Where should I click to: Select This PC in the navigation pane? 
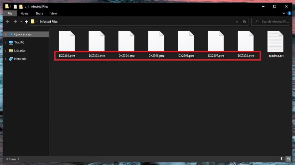pos(19,43)
